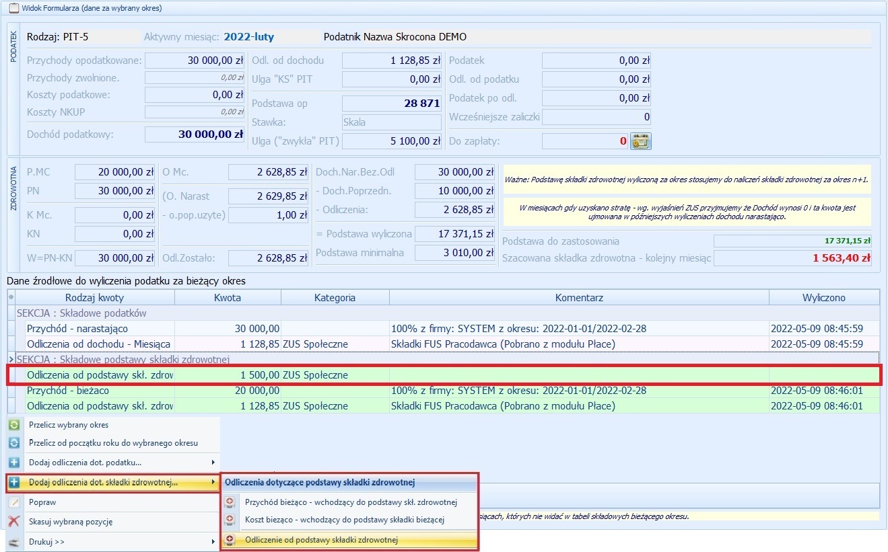Click the form icon in the title bar
888x552 pixels.
(13, 9)
